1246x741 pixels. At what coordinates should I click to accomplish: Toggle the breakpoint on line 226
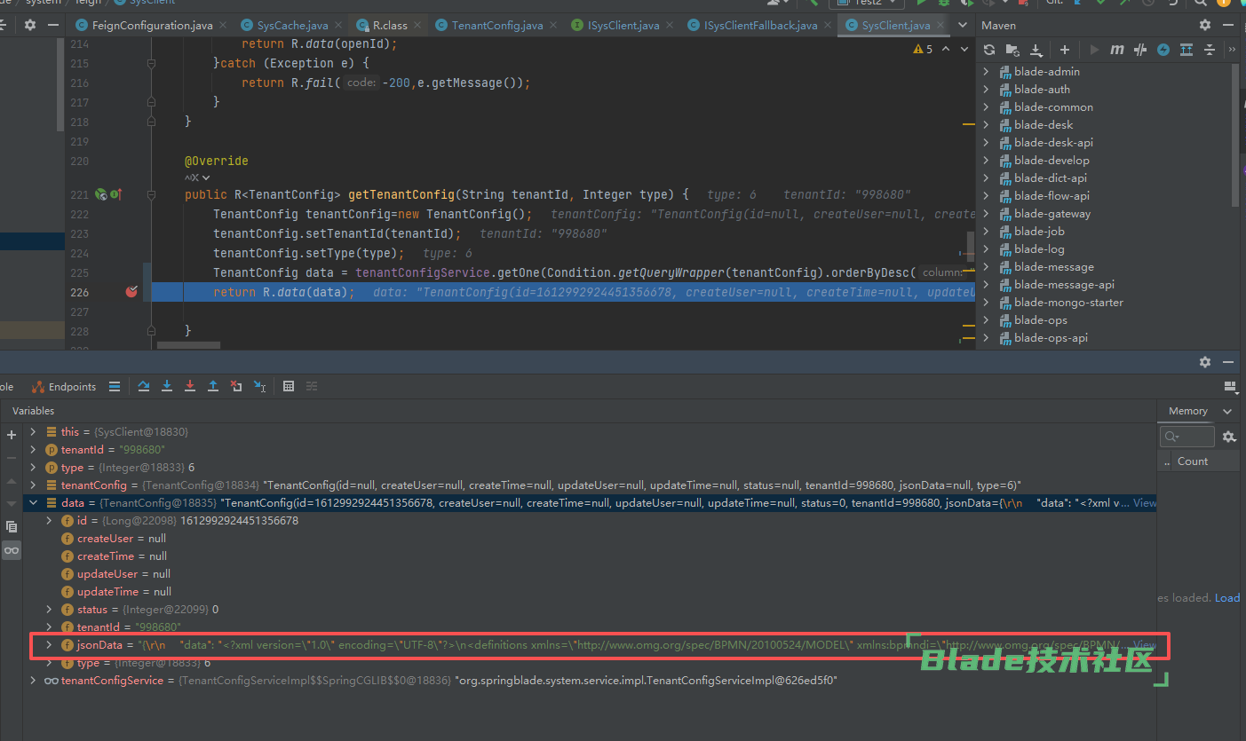tap(131, 292)
